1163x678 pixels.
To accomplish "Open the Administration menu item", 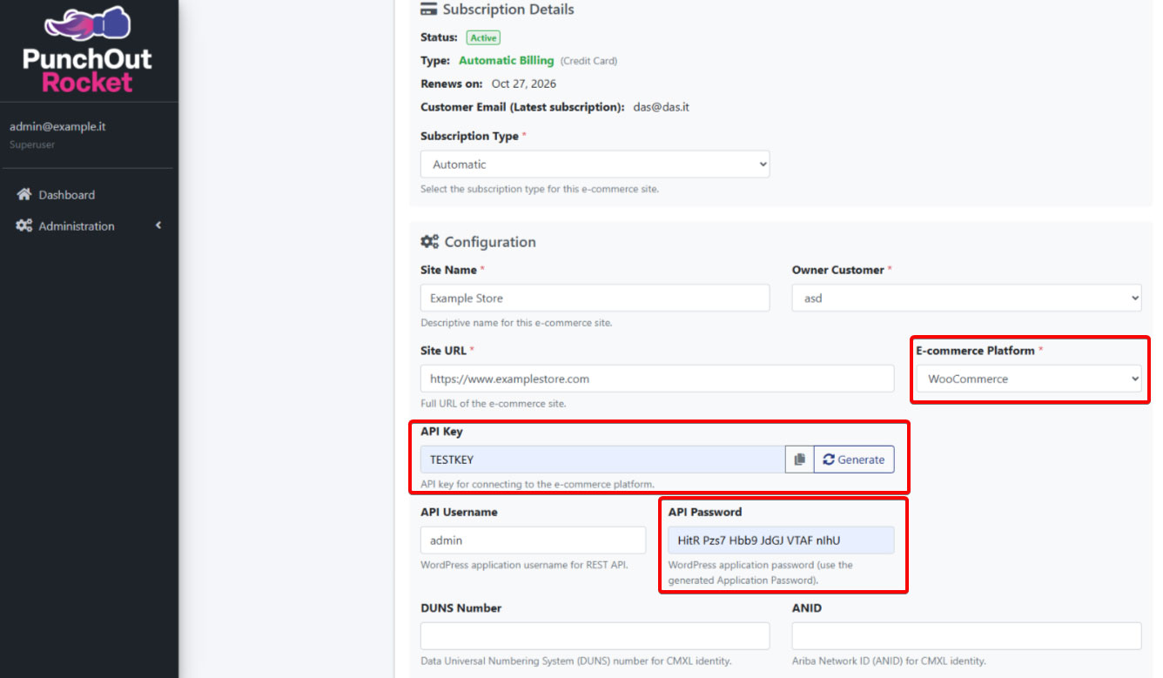I will 77,226.
